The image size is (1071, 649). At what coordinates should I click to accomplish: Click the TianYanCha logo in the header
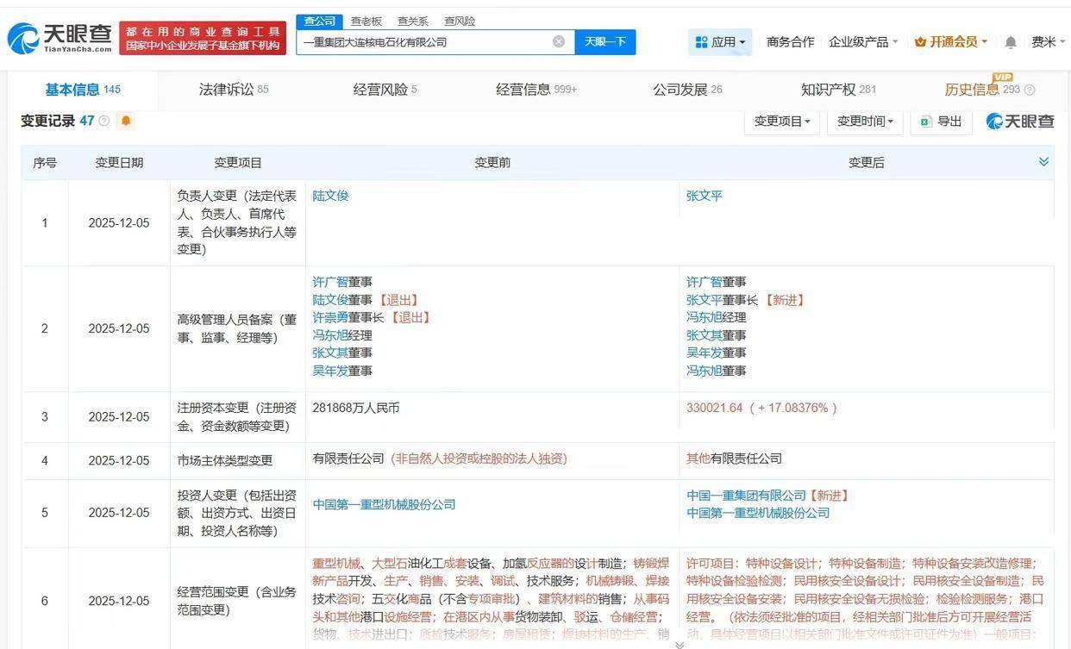(x=59, y=38)
